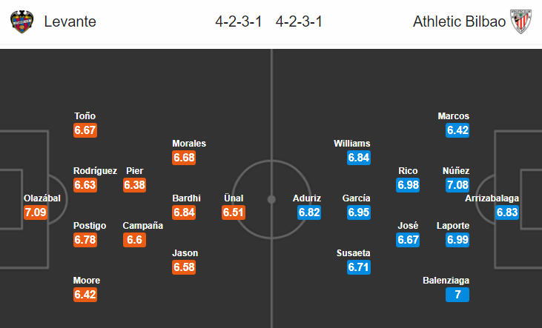This screenshot has width=542, height=328.
Task: Click the Levante club crest icon
Action: point(22,21)
